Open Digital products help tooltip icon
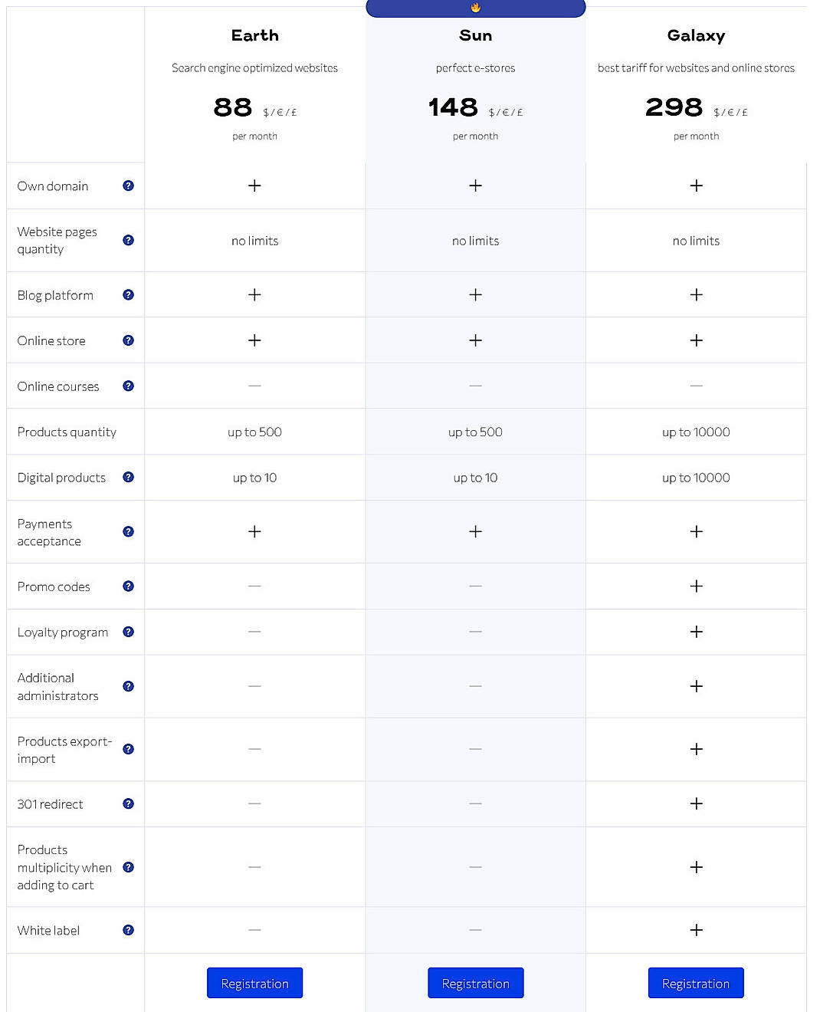 pyautogui.click(x=128, y=477)
